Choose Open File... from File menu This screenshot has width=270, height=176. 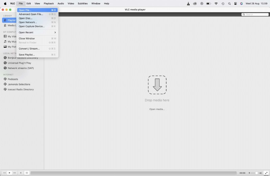click(x=25, y=10)
